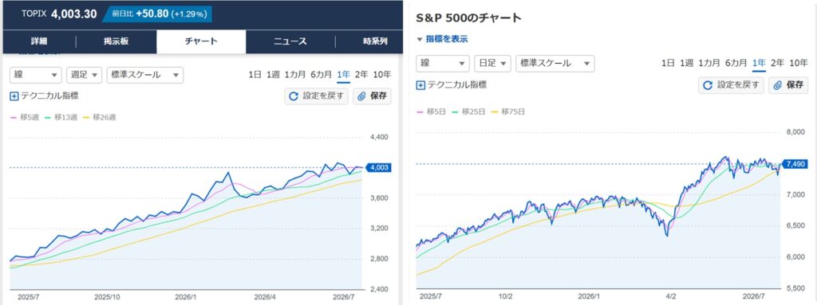817x305 pixels.
Task: Click the paperclip icon on S&P 500 保存
Action: [778, 85]
